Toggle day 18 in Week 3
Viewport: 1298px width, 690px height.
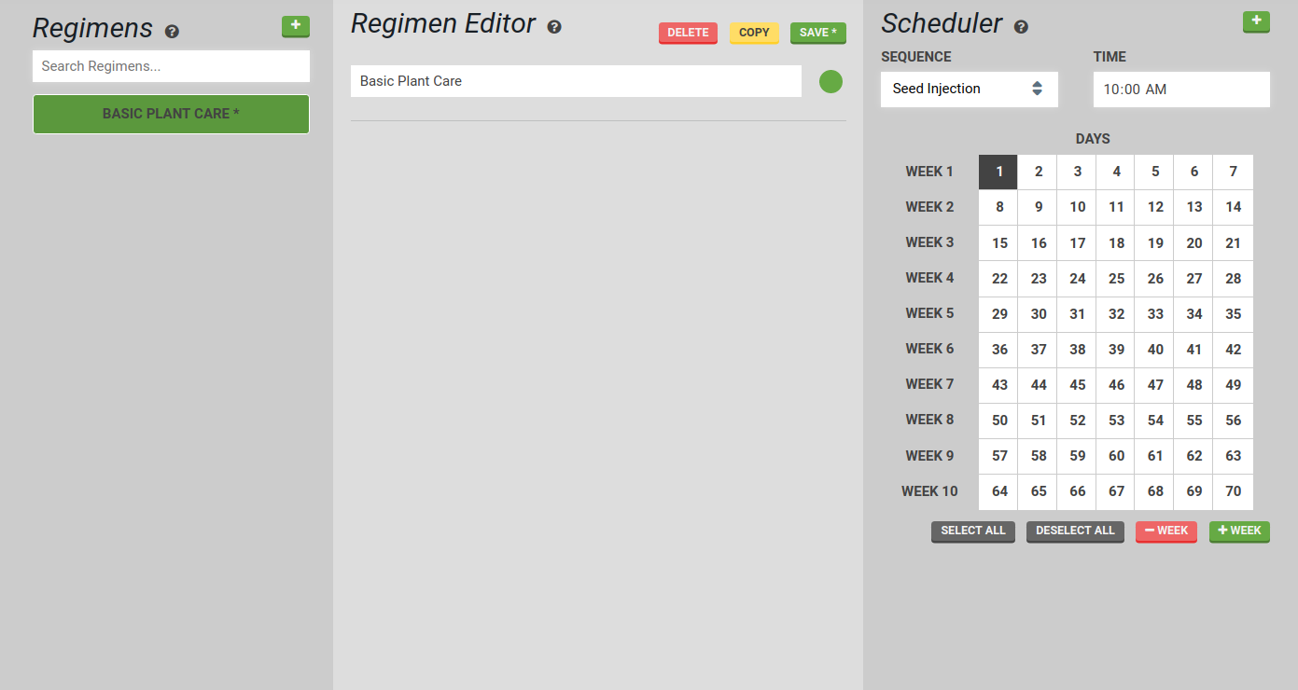coord(1116,243)
